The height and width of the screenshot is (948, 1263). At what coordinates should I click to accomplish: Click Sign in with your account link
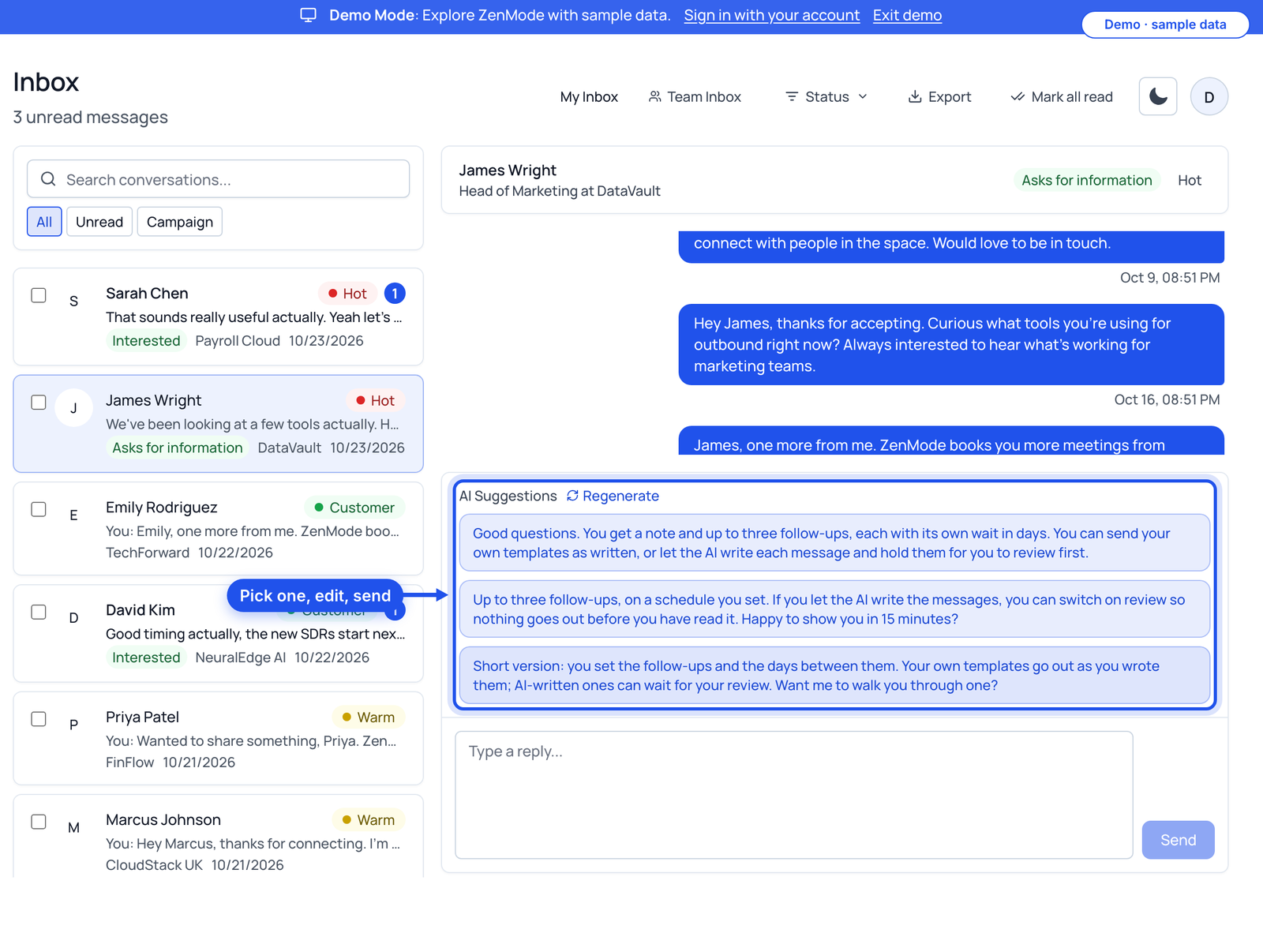point(772,15)
